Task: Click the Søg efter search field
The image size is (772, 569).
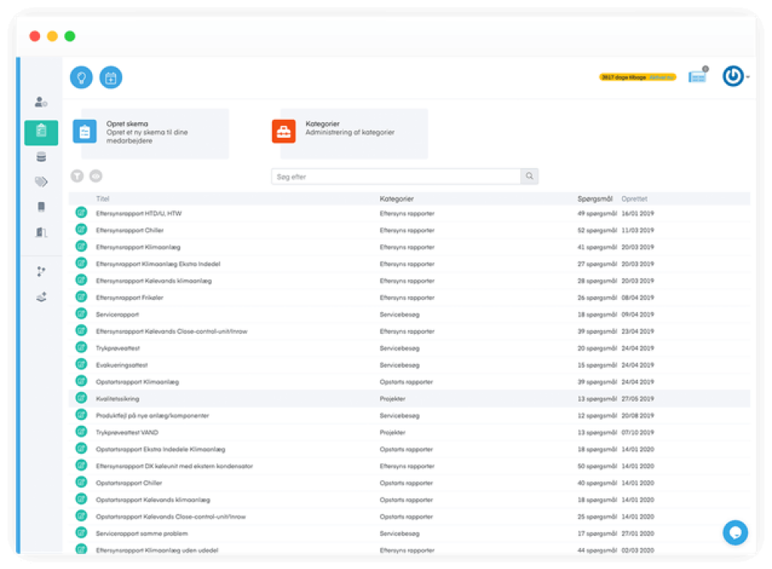Action: pyautogui.click(x=396, y=176)
